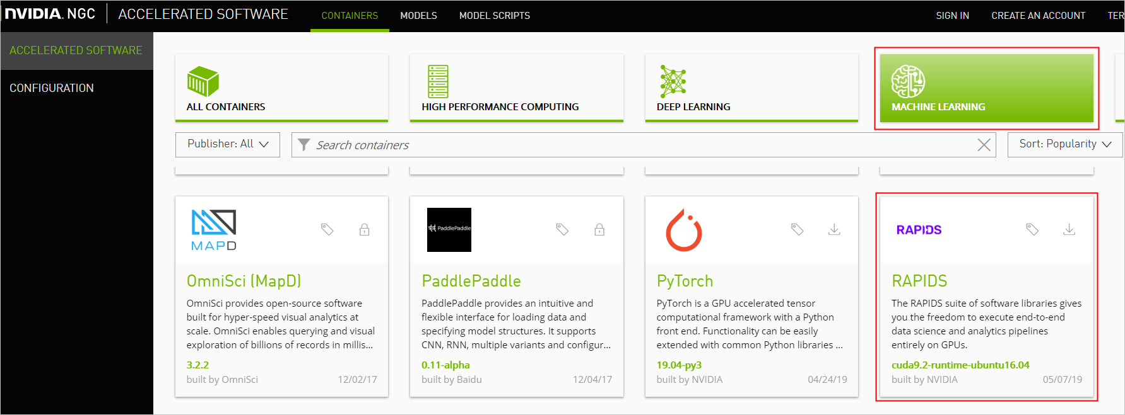Viewport: 1125px width, 415px height.
Task: Click into the Search containers field
Action: (x=644, y=145)
